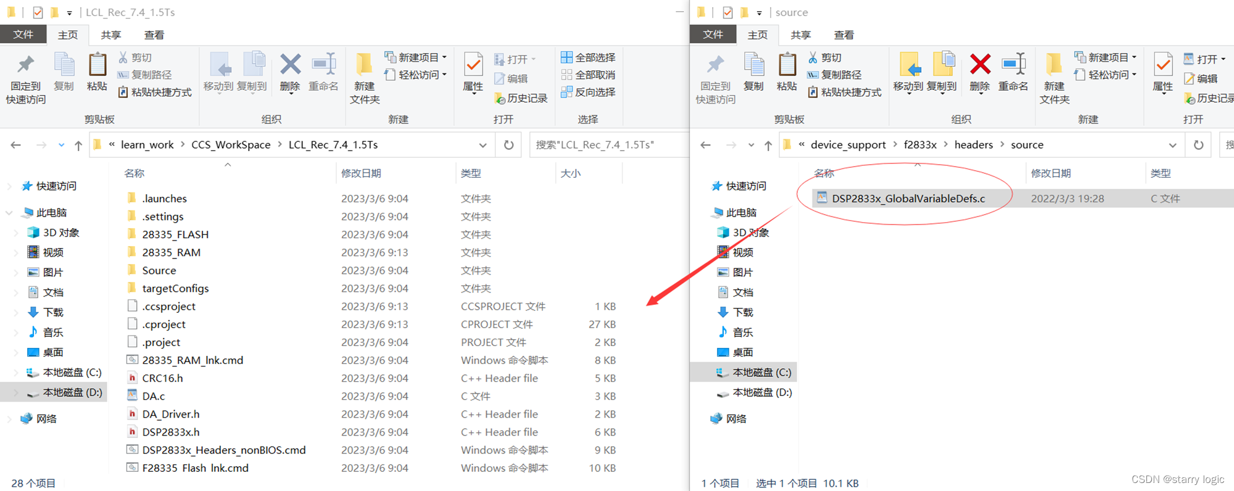Image resolution: width=1234 pixels, height=491 pixels.
Task: Click CCS_WorkSpace in the address breadcrumb
Action: 231,145
